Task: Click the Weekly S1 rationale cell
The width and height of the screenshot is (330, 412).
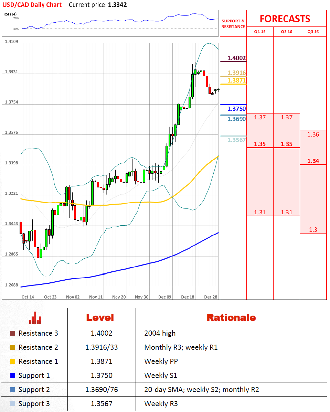Action: click(x=161, y=376)
